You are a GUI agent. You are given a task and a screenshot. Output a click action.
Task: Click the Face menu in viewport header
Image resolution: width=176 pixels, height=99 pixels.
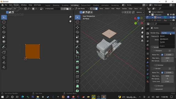click(x=136, y=9)
